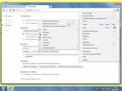Open Afficher les paramètres avancés link
122x91 pixels.
(x=31, y=79)
